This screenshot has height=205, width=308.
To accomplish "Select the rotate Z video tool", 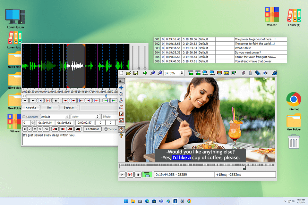I will point(121,94).
